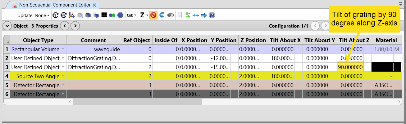Open the CAD dropdown menu
The image size is (406, 124).
tap(132, 15)
